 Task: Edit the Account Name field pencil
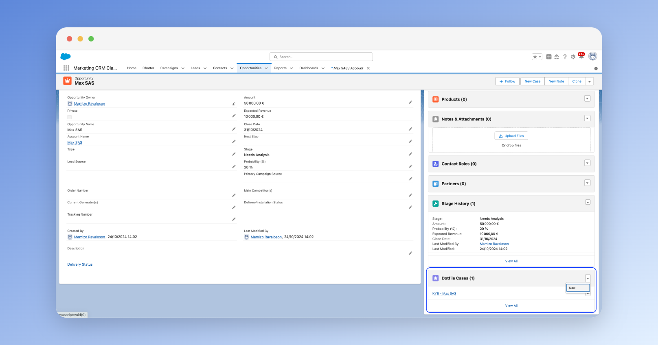click(x=234, y=142)
